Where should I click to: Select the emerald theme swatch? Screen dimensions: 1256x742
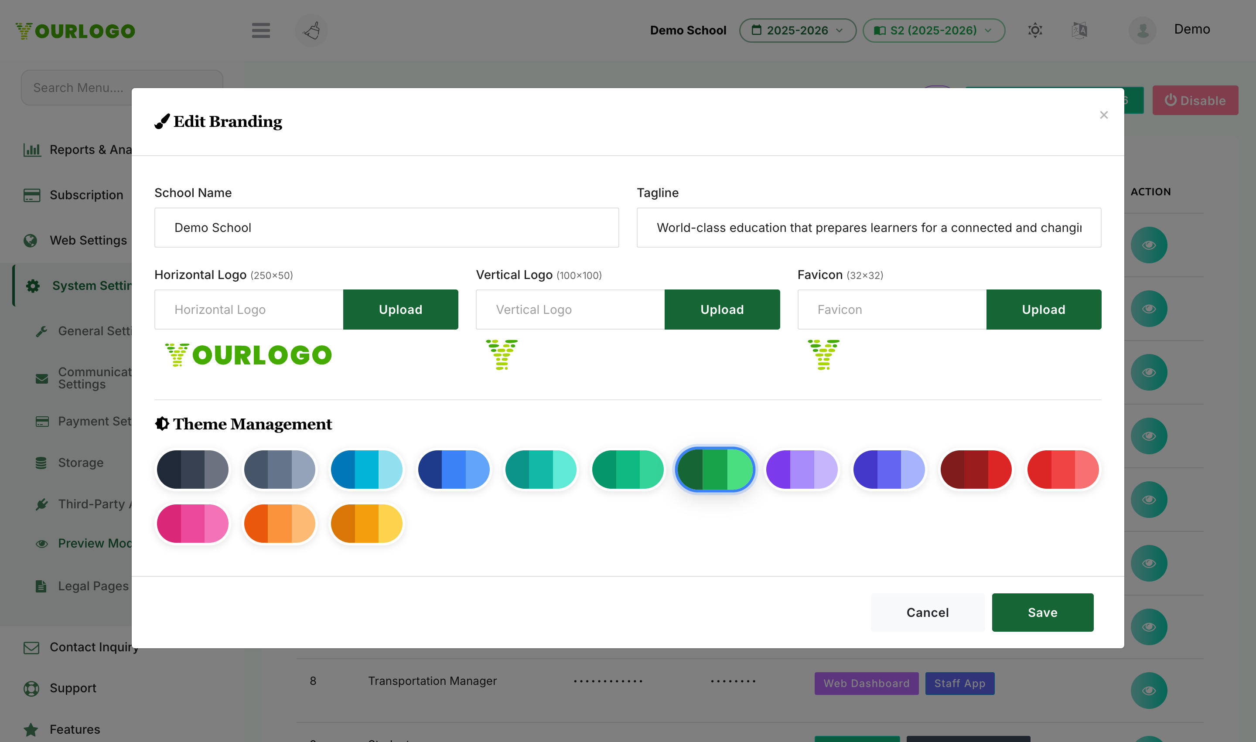628,470
